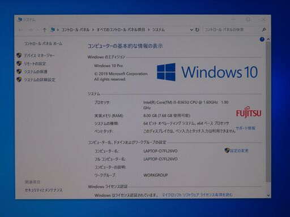Open デバイス マネージャー from the sidebar

coord(39,55)
